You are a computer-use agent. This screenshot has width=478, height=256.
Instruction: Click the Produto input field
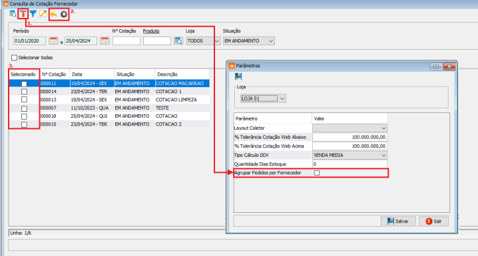[157, 41]
